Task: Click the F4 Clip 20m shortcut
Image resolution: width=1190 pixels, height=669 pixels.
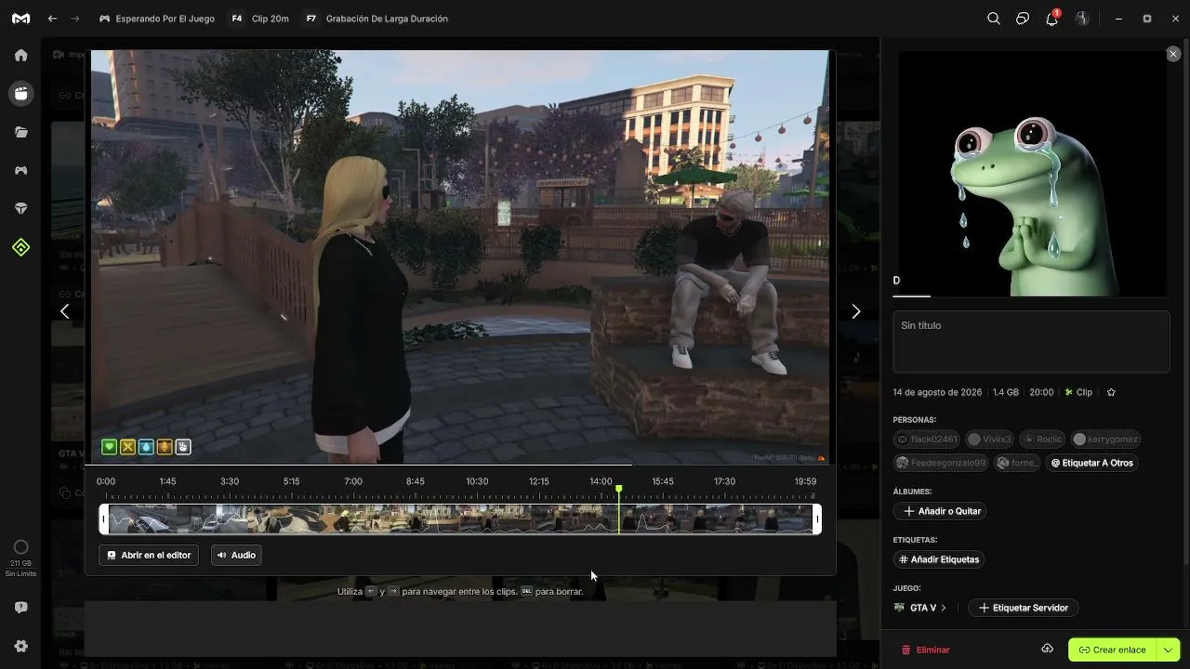Action: pos(259,19)
